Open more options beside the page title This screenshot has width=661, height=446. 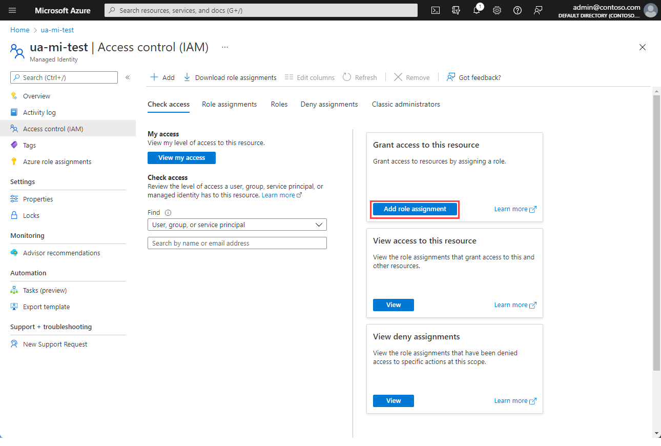[224, 46]
